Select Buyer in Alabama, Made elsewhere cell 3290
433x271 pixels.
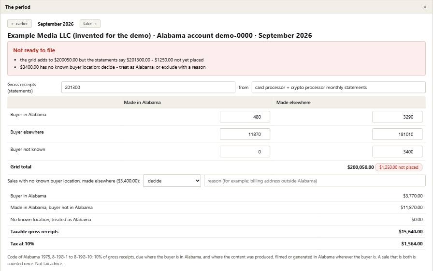tap(397, 117)
